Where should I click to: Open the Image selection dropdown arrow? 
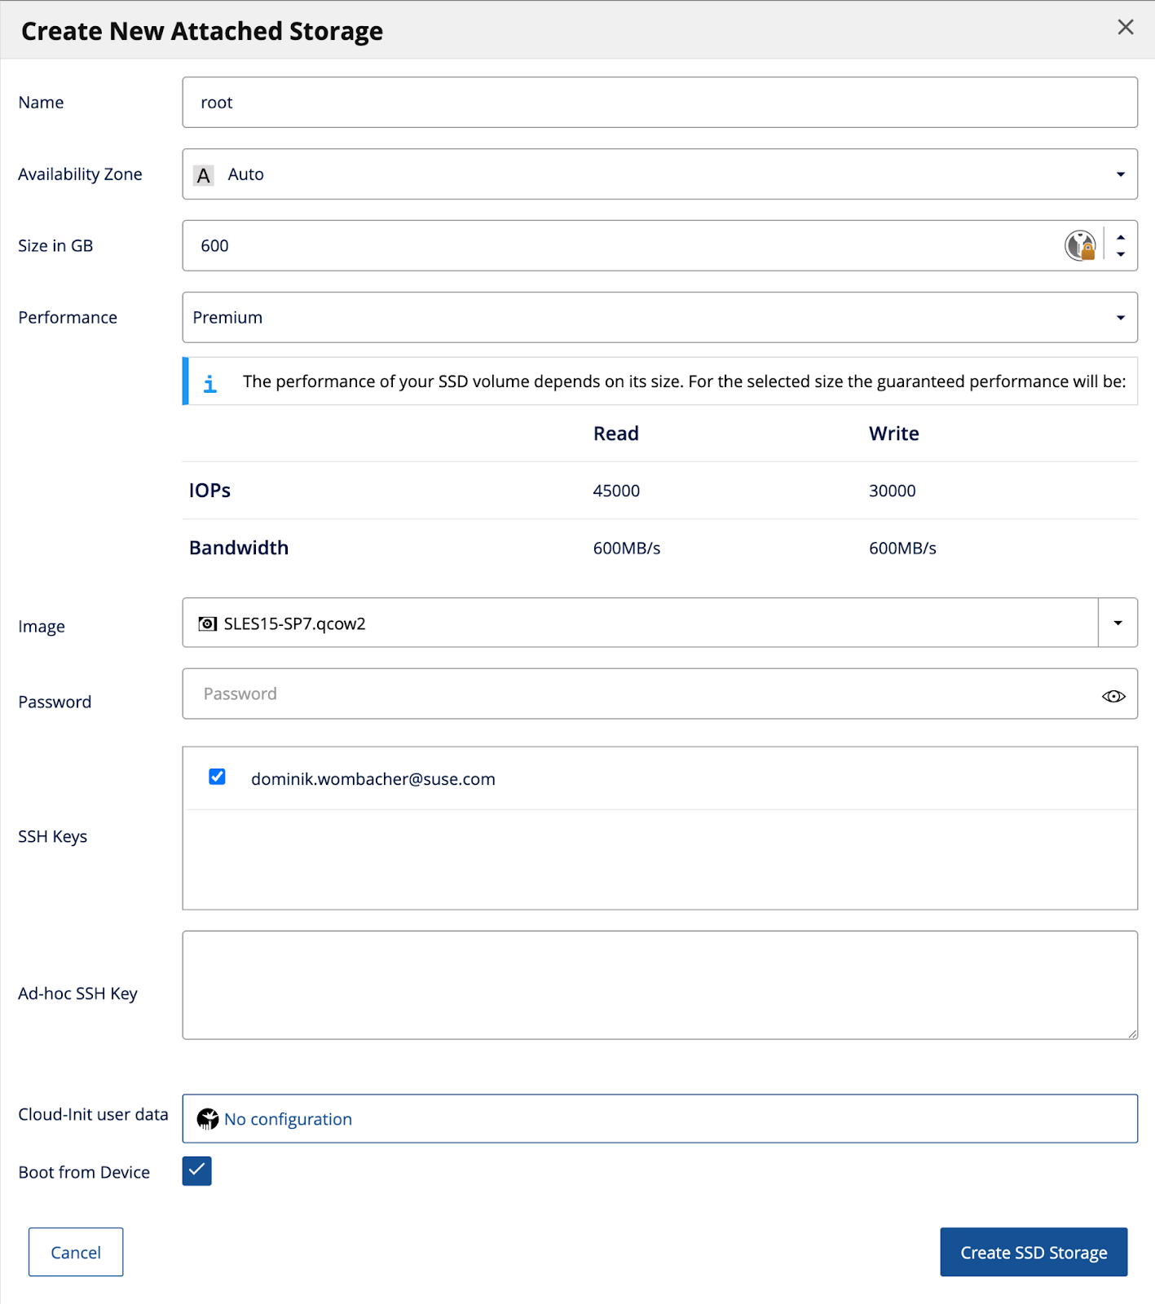pos(1118,623)
